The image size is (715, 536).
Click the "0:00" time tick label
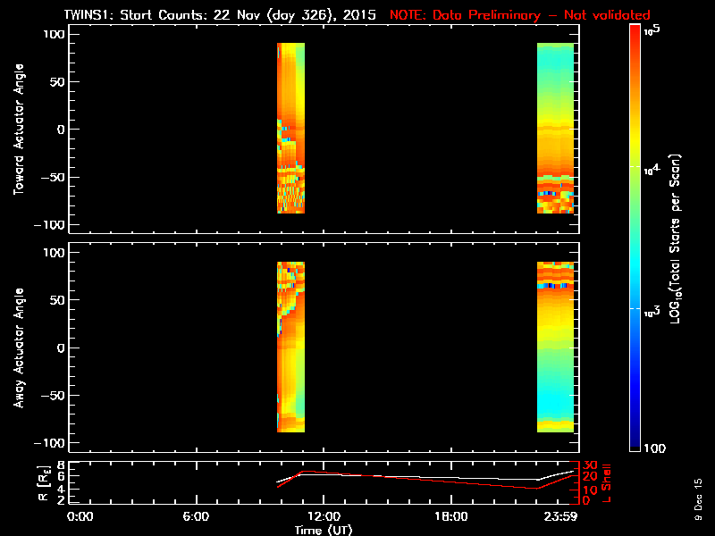point(80,516)
